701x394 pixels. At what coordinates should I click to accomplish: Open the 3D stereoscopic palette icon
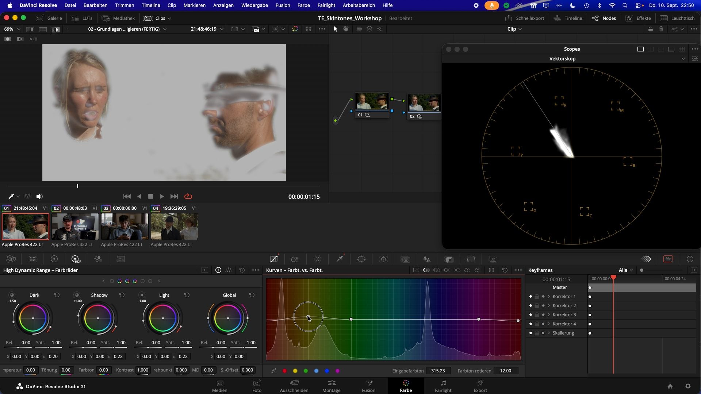(493, 259)
